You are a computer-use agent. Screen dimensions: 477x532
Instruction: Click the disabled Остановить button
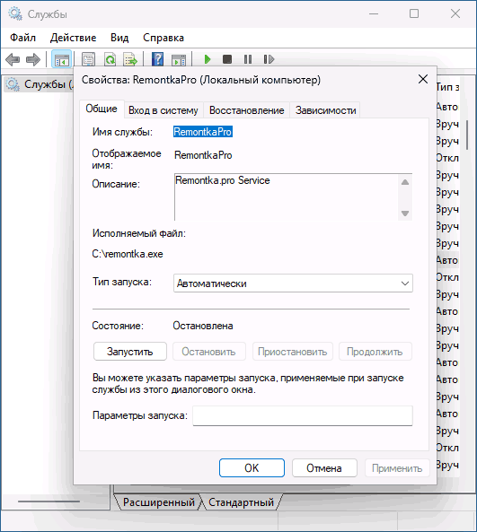209,352
